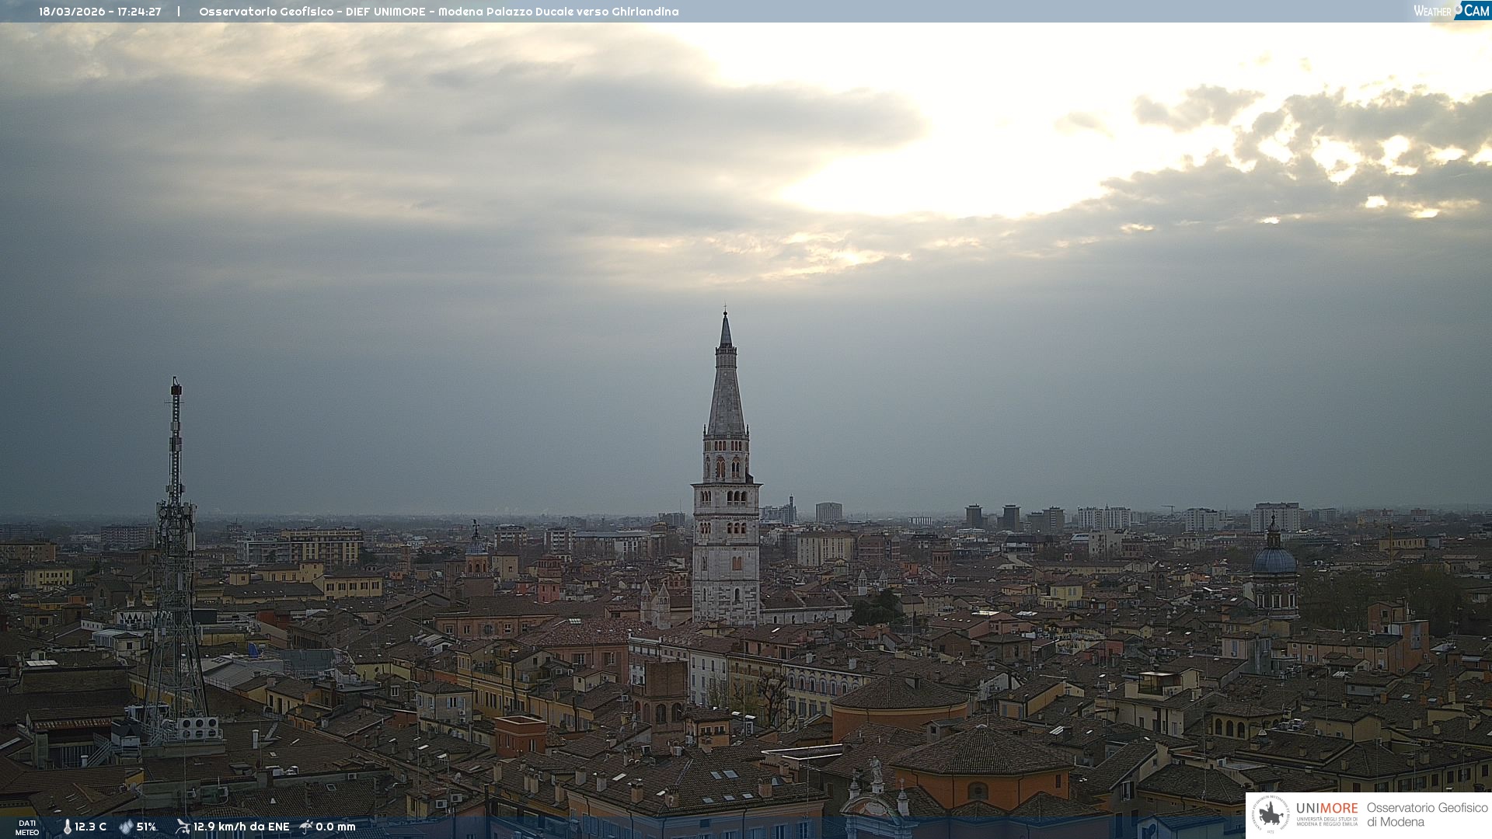1492x839 pixels.
Task: Click the 51% humidity reading
Action: (146, 827)
